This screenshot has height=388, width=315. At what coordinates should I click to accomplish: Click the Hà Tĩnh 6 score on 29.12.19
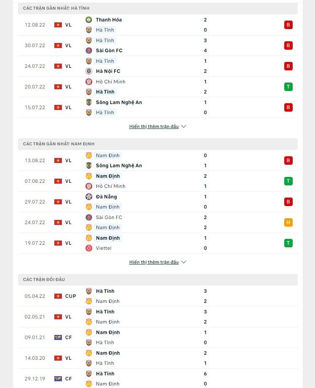[x=205, y=374]
